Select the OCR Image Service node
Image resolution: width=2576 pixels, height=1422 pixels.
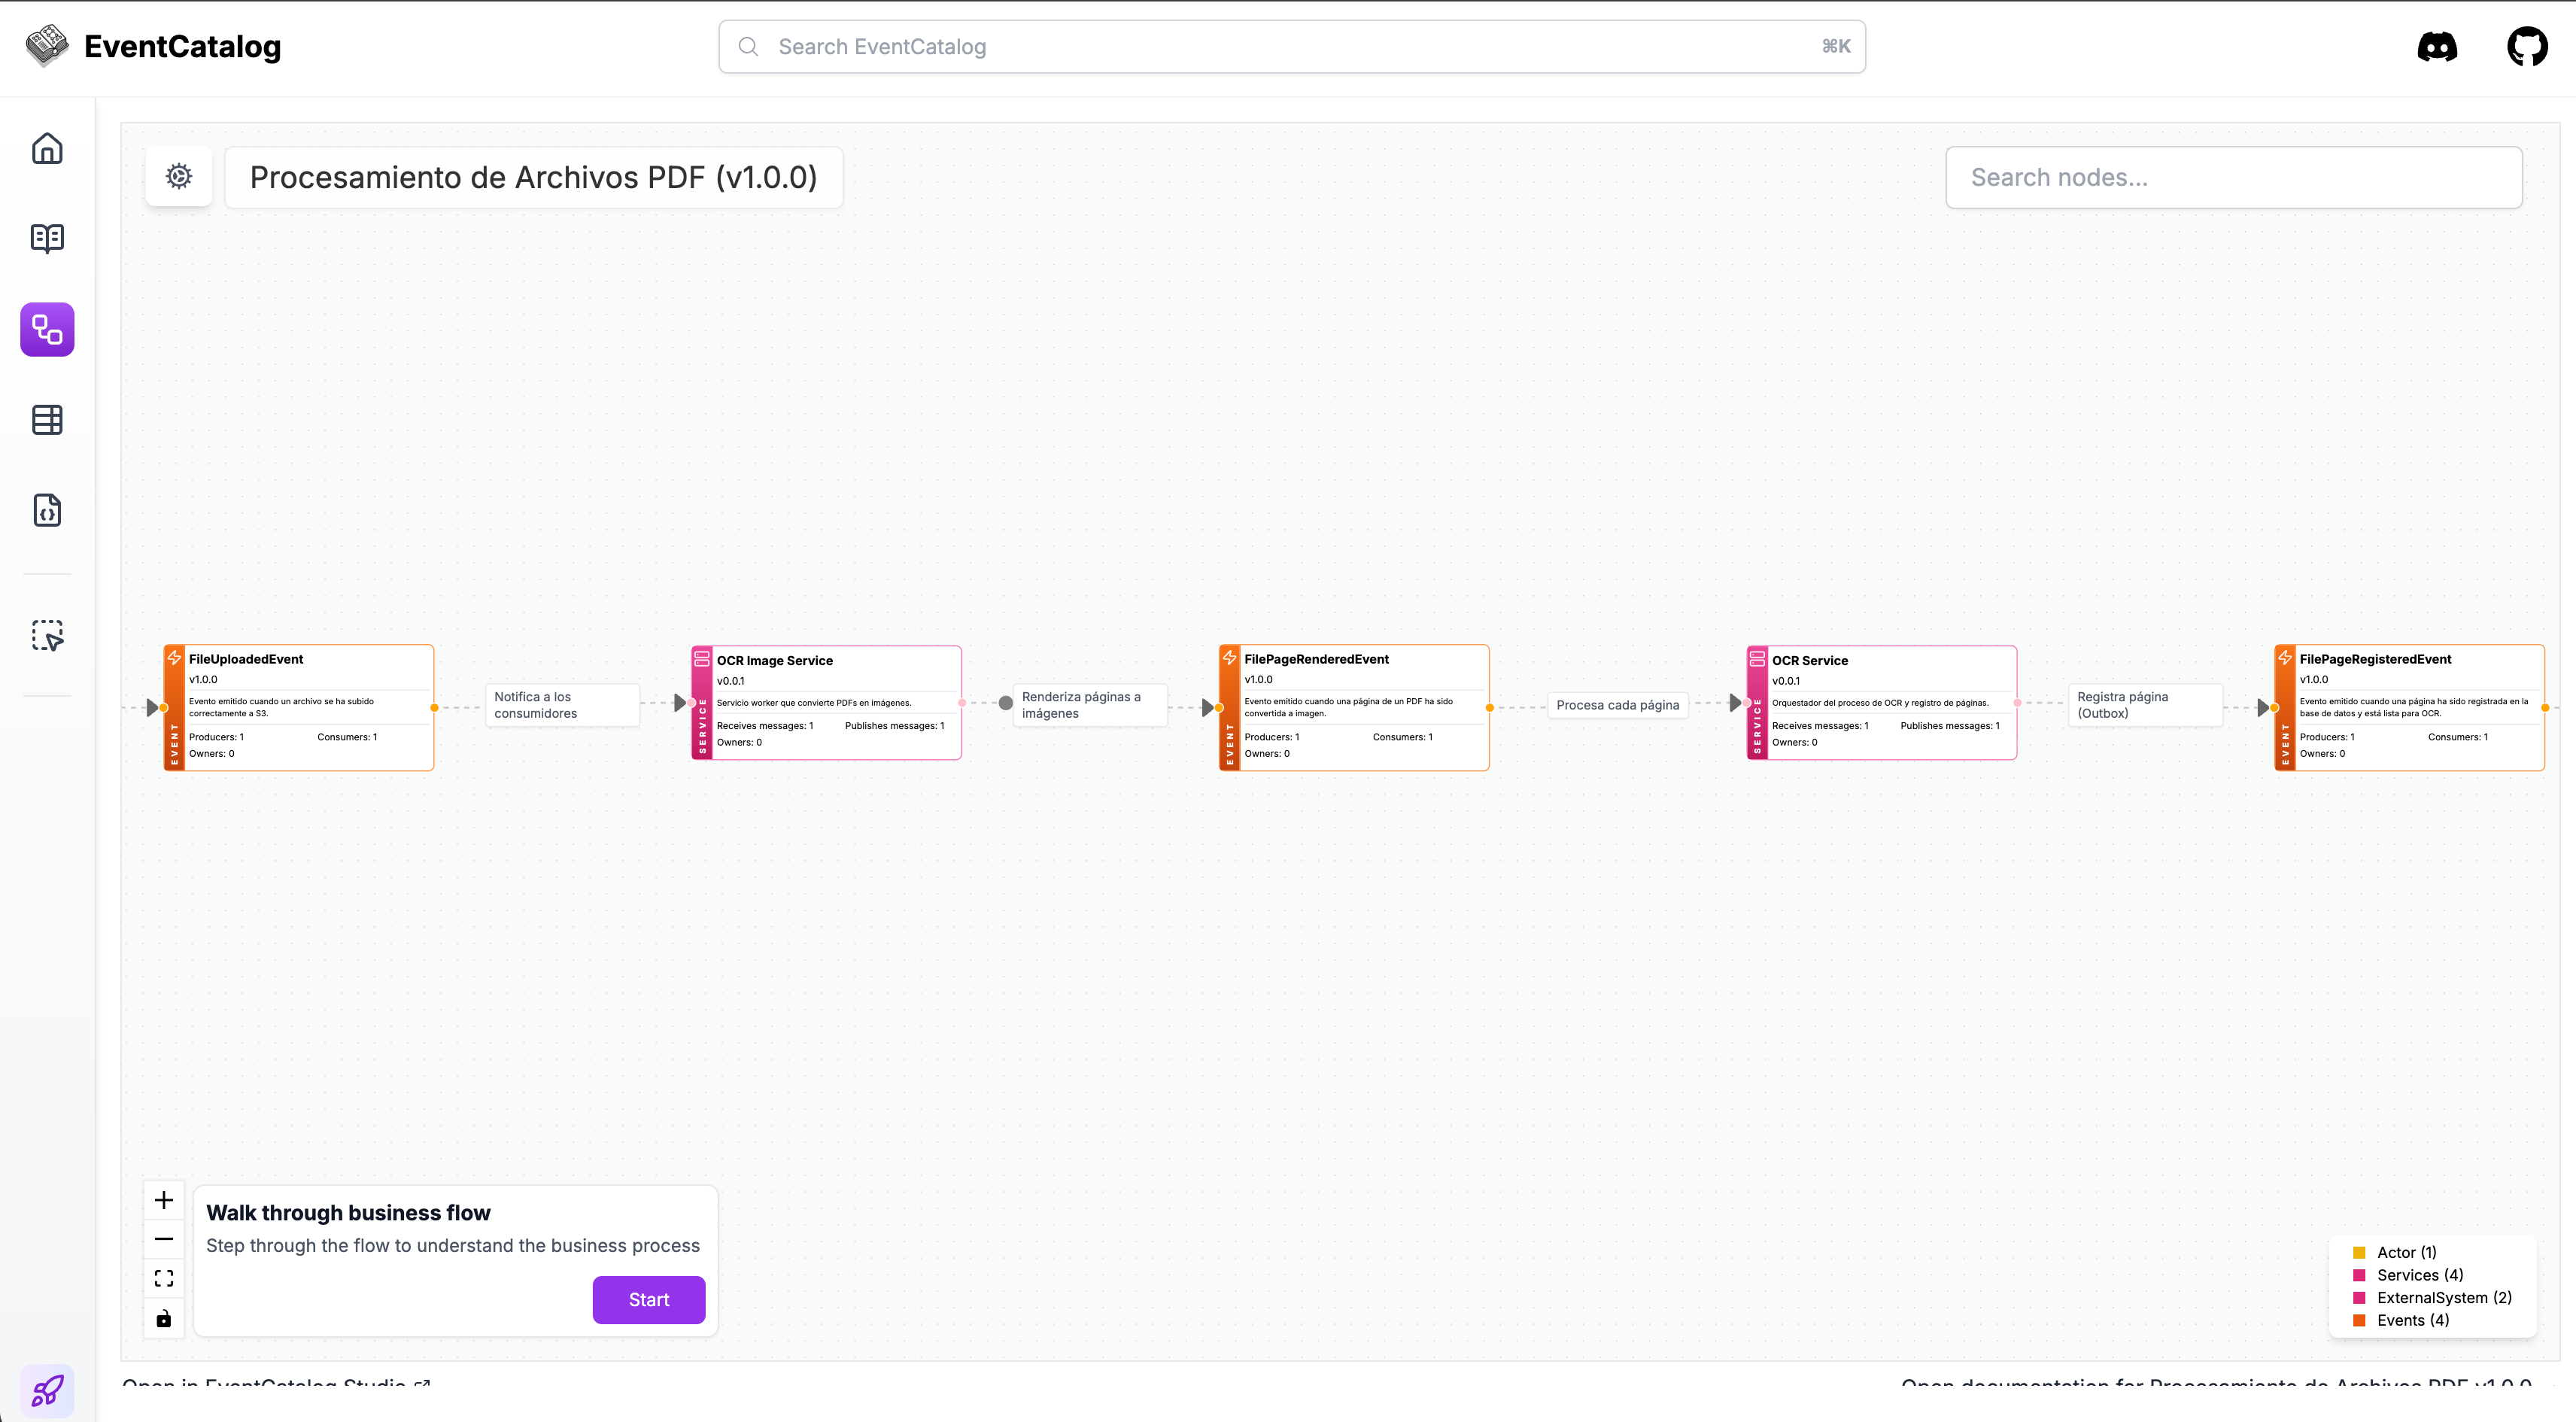pos(826,703)
